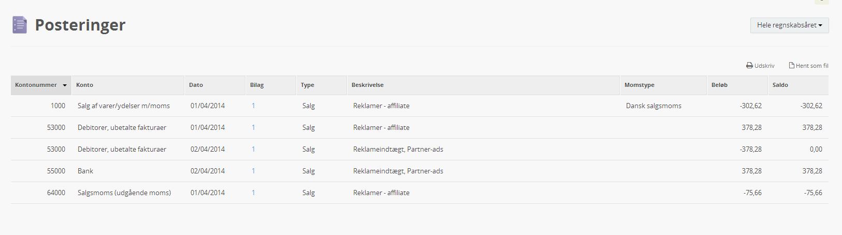The width and height of the screenshot is (842, 235).
Task: Open bilag link in Salgsmoms row
Action: pyautogui.click(x=253, y=193)
